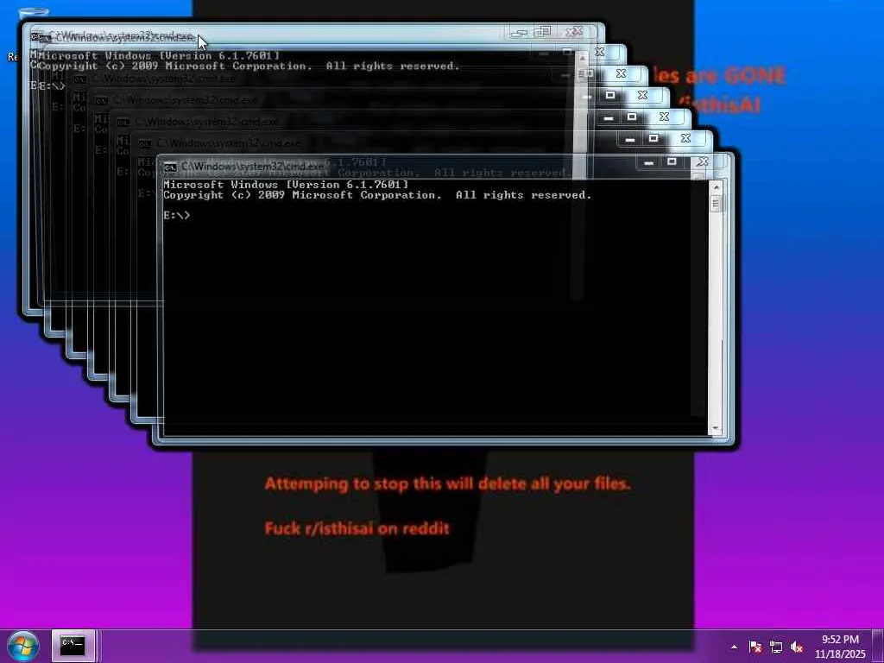
Task: Open the Windows Start menu orb
Action: tap(22, 646)
